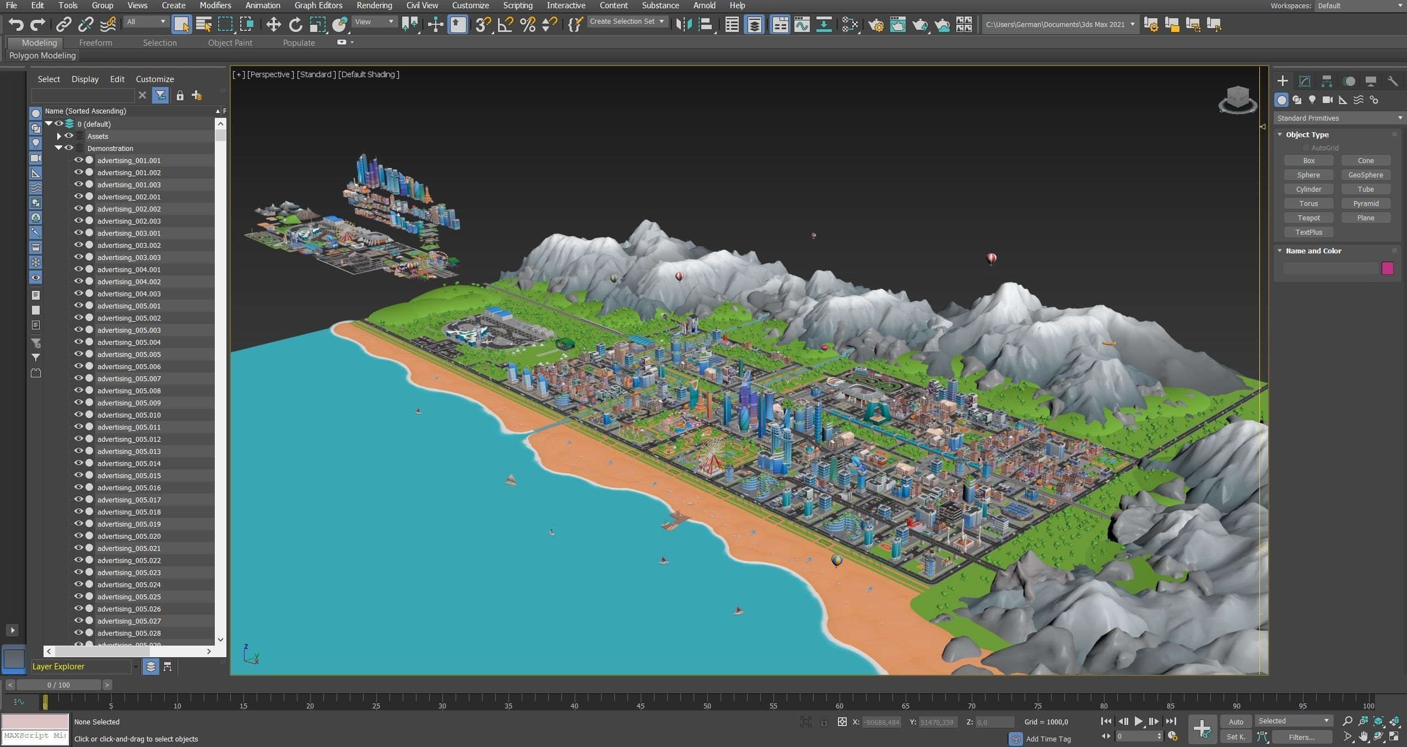Toggle the Angle Snap icon

(505, 24)
